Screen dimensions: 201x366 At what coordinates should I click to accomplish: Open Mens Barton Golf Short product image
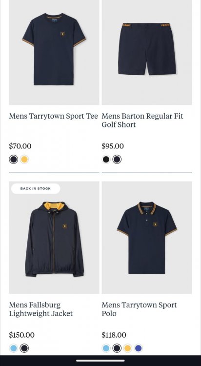click(x=147, y=52)
